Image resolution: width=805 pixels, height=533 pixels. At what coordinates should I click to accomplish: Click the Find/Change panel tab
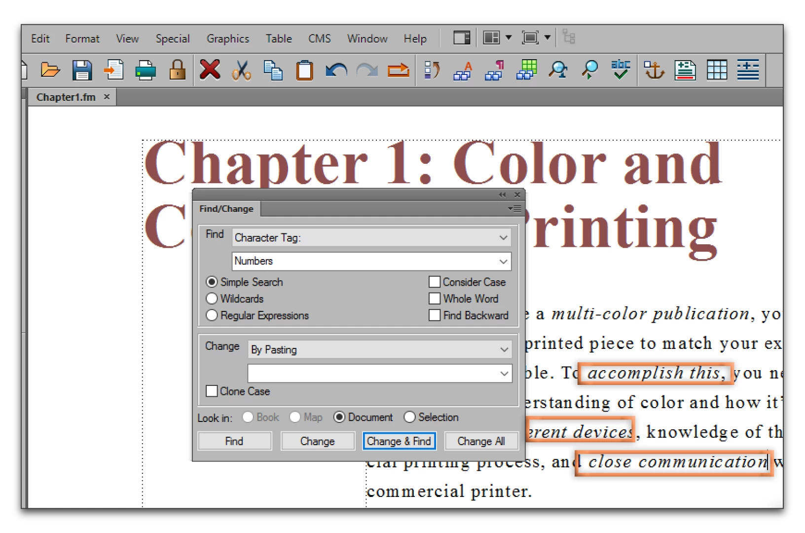coord(226,209)
